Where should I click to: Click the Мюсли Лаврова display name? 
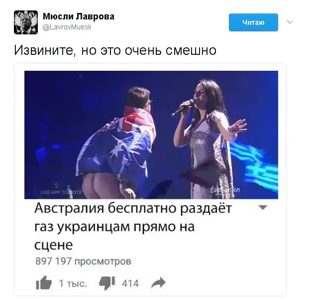click(79, 16)
